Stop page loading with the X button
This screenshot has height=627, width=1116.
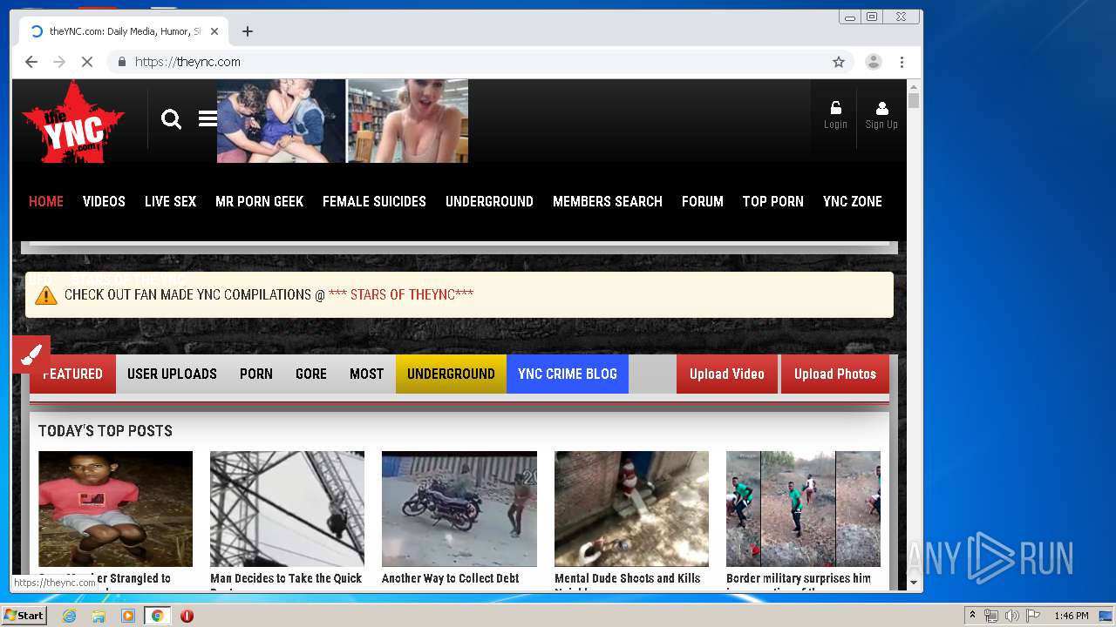pos(87,62)
